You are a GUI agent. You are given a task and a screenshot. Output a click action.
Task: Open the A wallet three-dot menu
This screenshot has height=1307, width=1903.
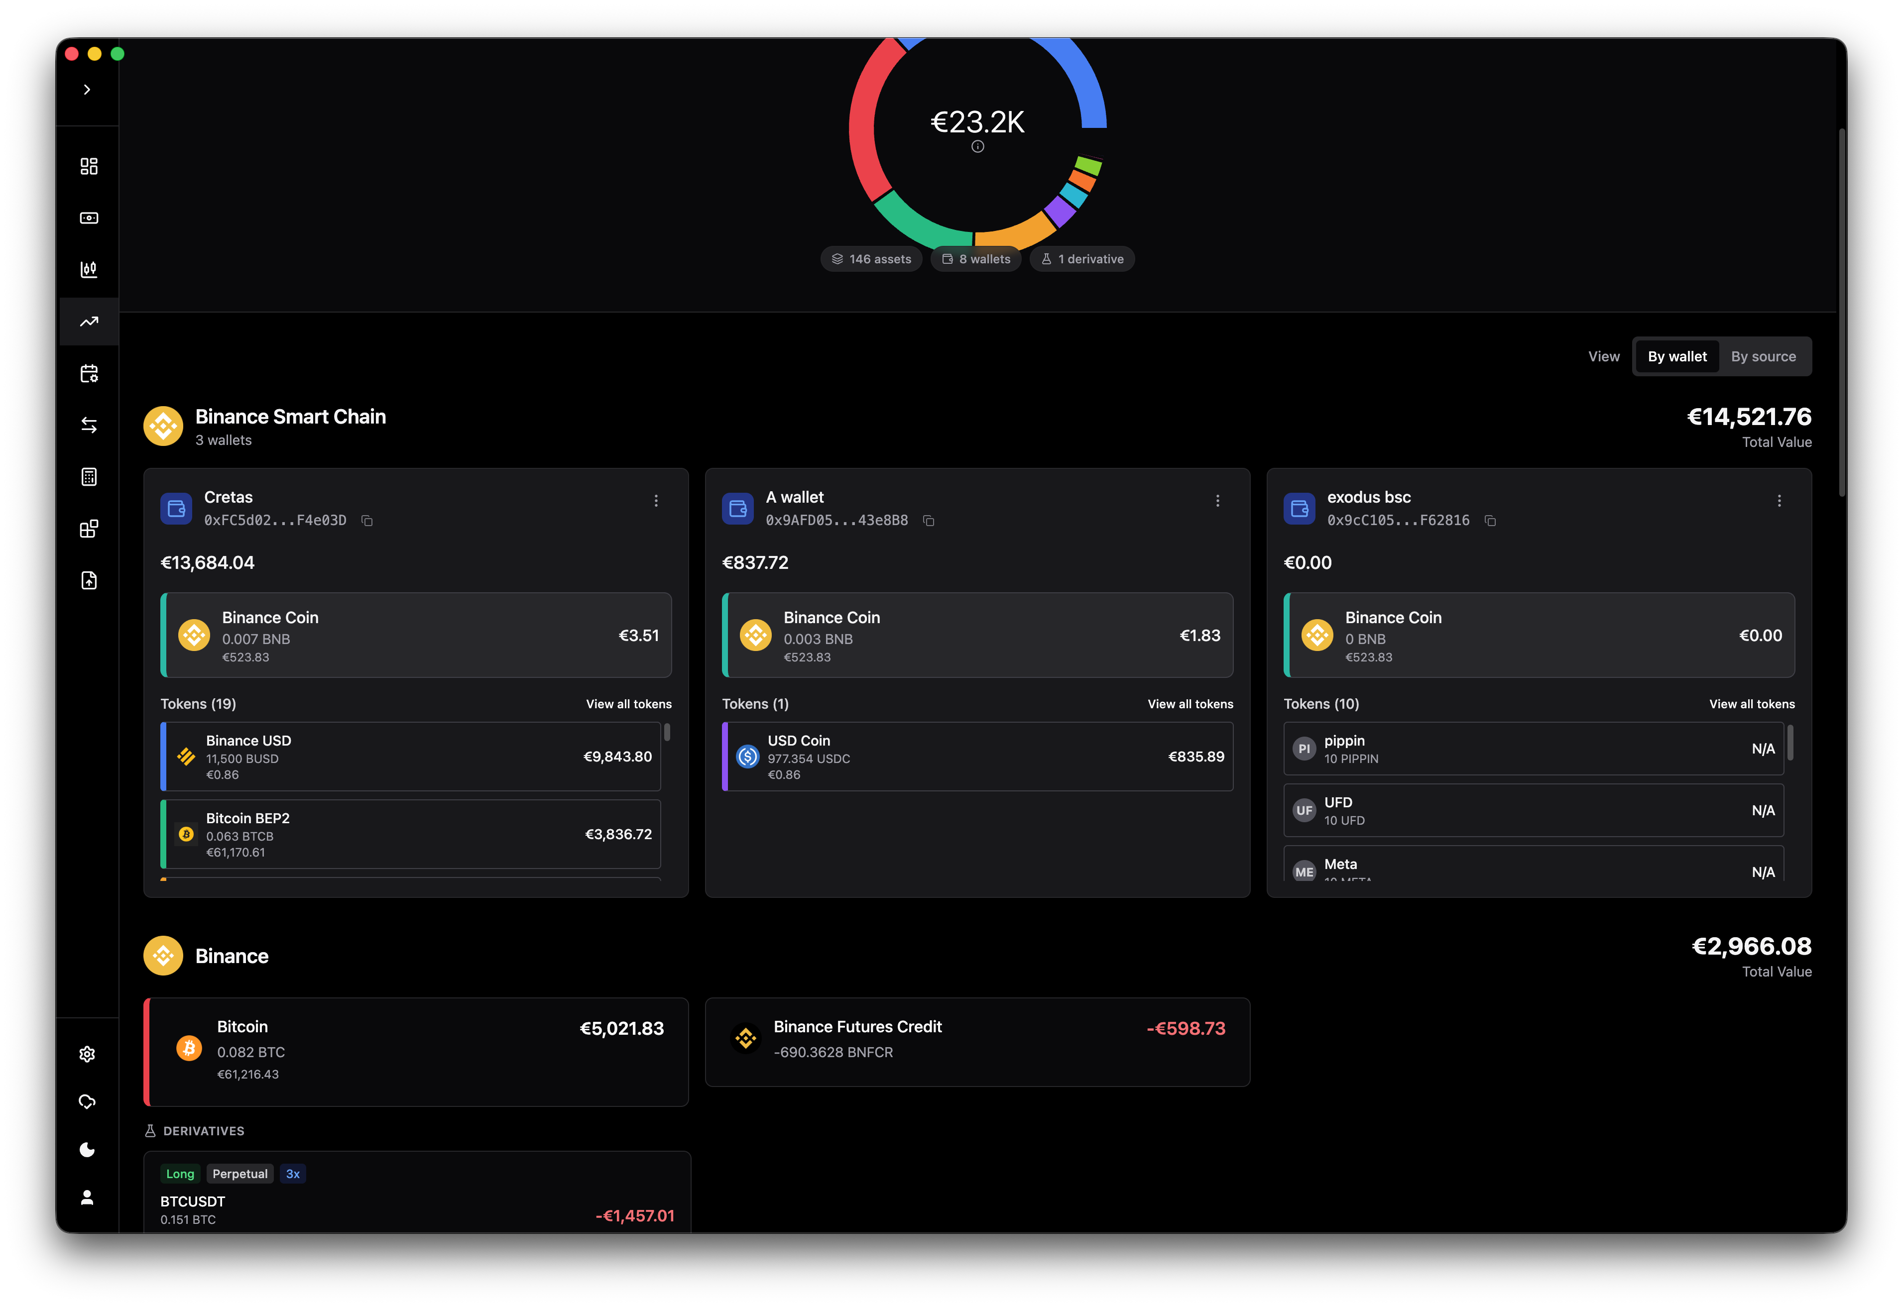tap(1217, 500)
